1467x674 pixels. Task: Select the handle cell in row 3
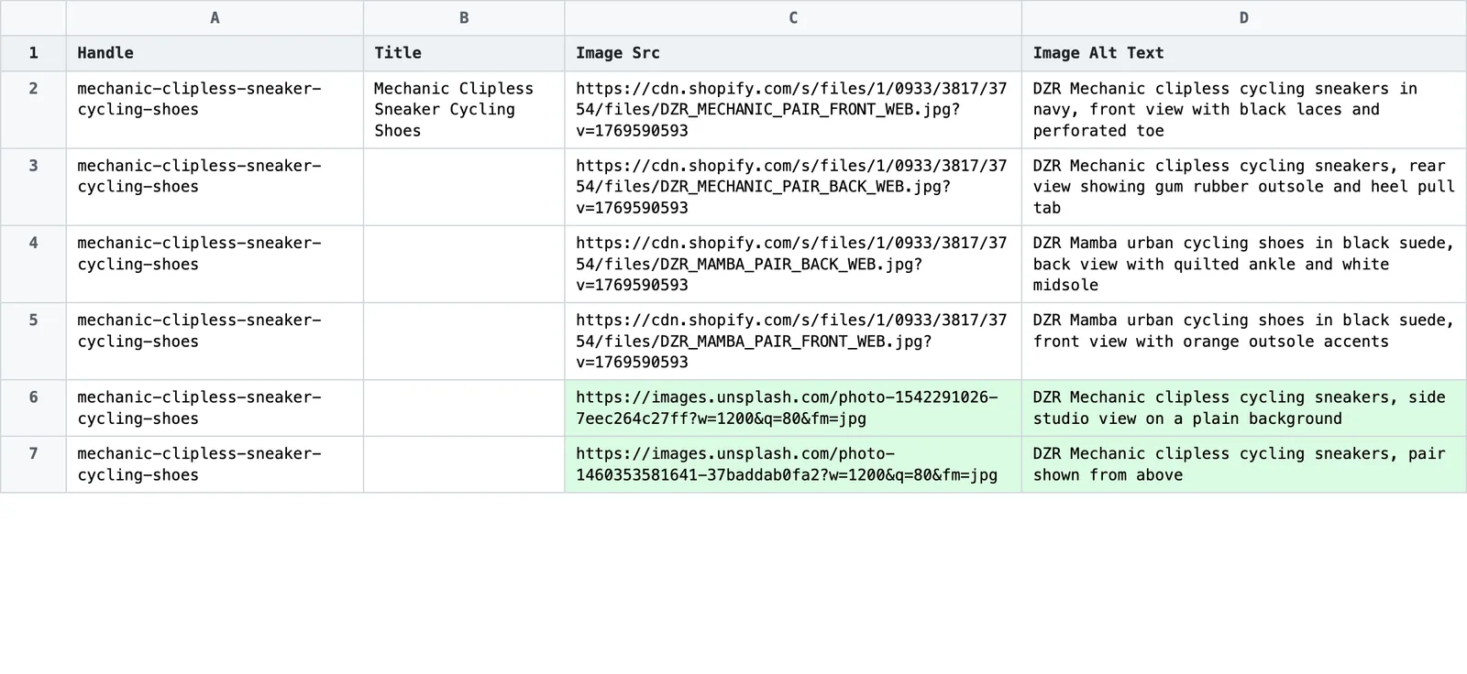pyautogui.click(x=215, y=187)
